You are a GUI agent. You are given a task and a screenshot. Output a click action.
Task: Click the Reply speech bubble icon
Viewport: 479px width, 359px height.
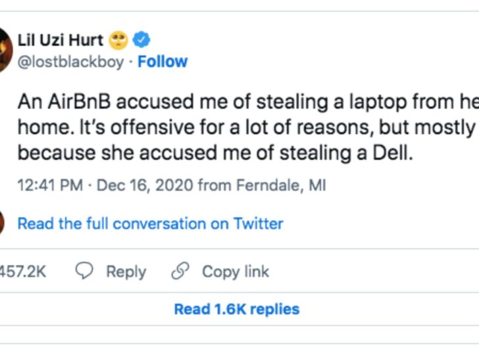point(85,272)
